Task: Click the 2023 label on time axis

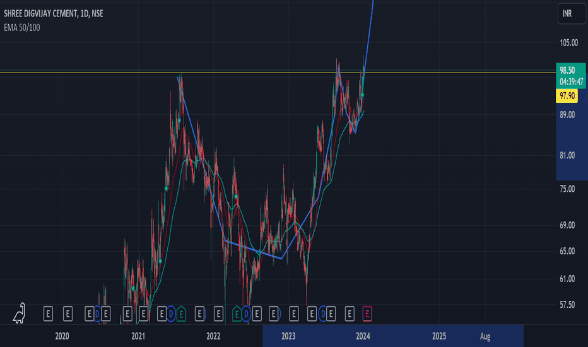Action: point(288,336)
